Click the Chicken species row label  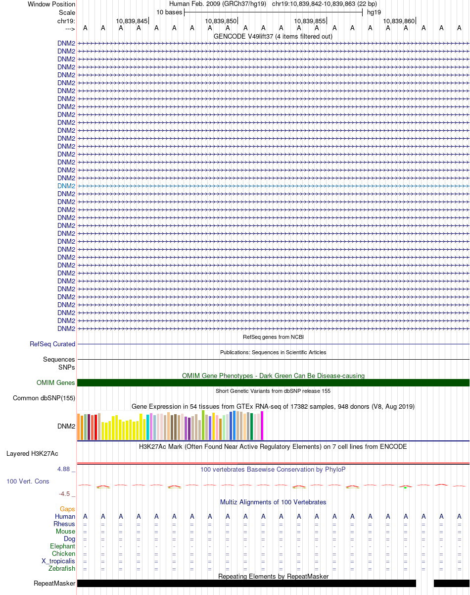tap(64, 553)
